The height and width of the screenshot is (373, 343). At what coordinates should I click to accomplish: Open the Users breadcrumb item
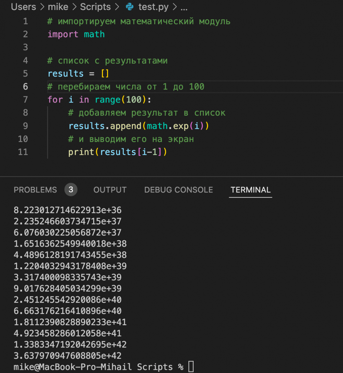point(23,7)
